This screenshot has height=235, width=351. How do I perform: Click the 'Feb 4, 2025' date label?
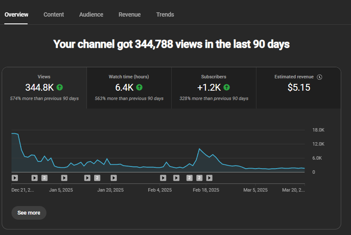[160, 190]
